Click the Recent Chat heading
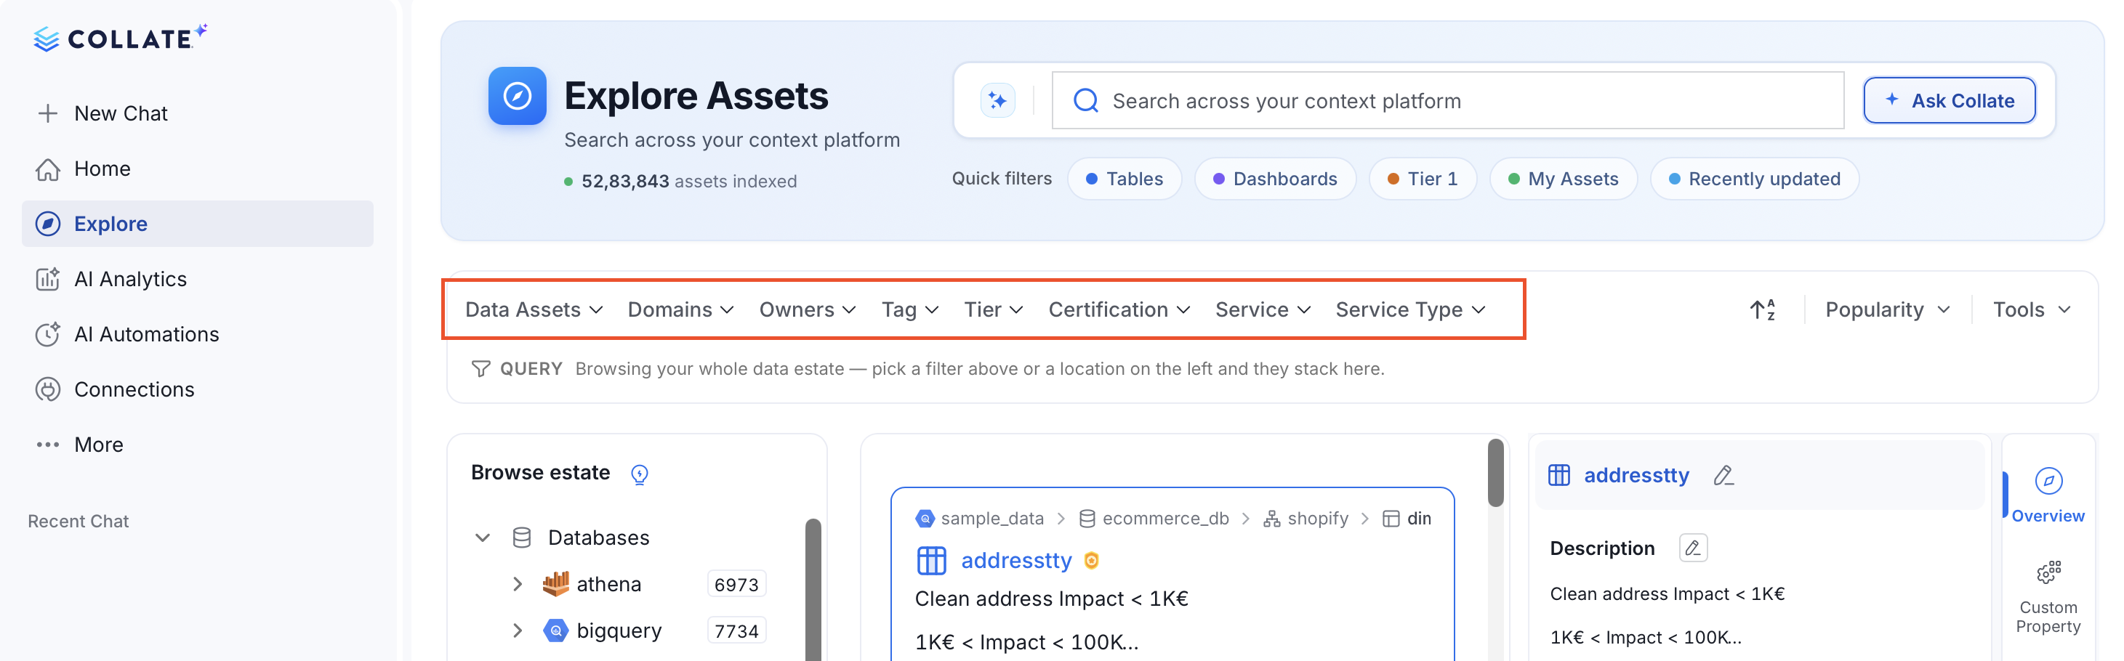Screen dimensions: 2124x661 click(x=79, y=521)
